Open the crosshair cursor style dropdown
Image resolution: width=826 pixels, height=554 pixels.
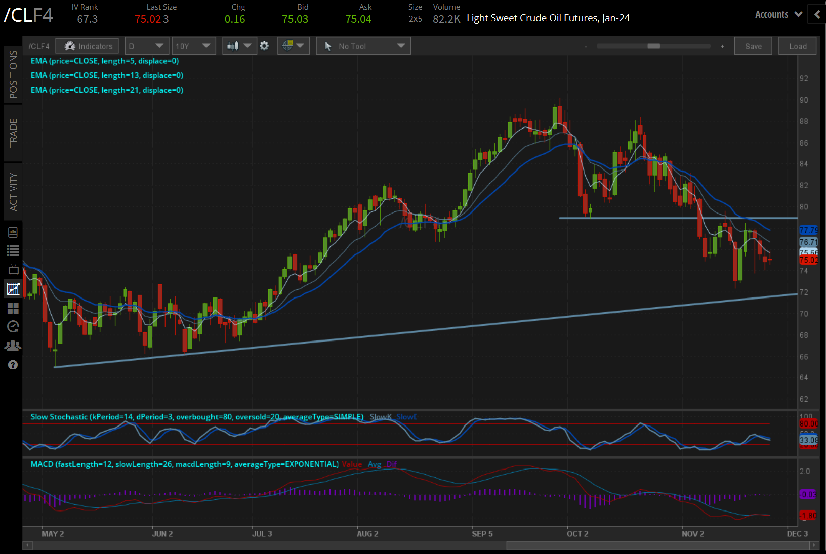(x=293, y=46)
